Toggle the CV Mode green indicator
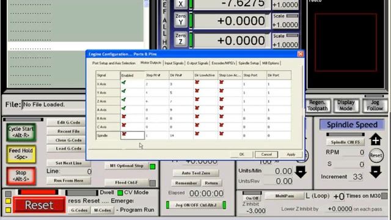 tap(120, 193)
